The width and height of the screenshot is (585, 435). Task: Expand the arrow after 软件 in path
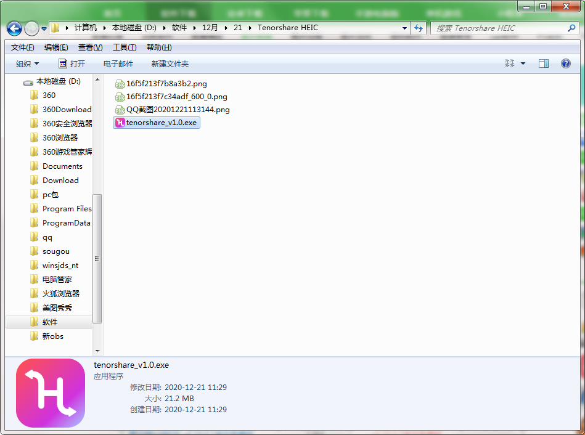pyautogui.click(x=194, y=28)
